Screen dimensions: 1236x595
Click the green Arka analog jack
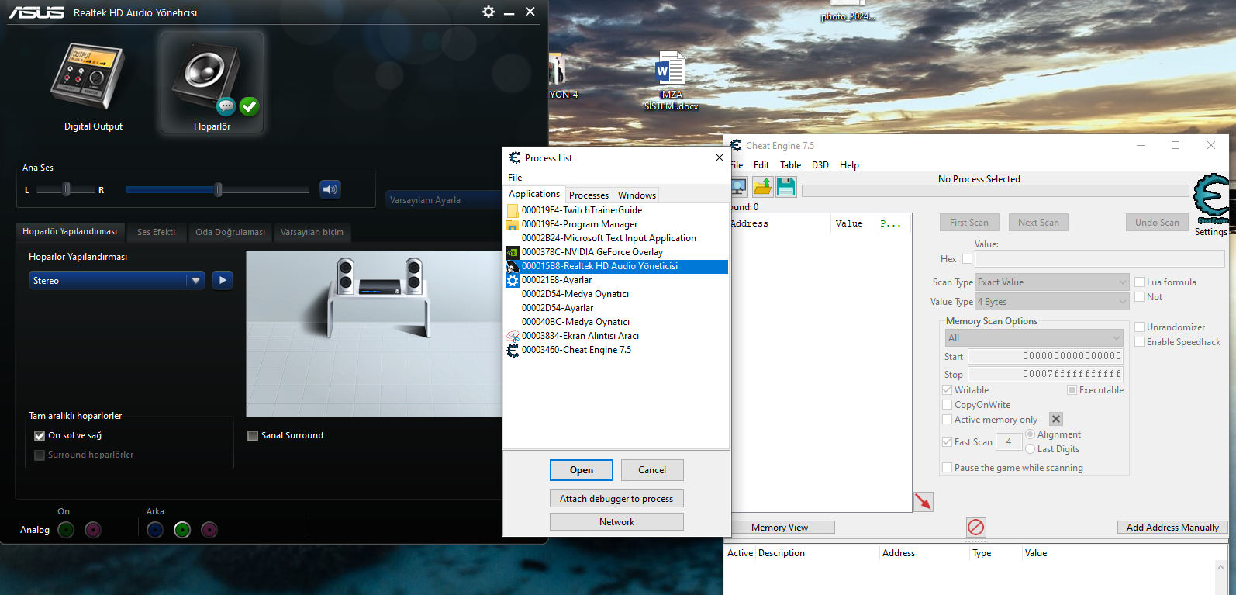pos(182,530)
